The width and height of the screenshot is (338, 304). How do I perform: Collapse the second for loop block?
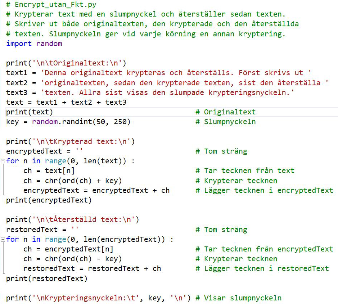(x=3, y=239)
